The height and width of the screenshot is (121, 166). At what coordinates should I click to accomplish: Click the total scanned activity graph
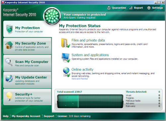click(90, 101)
